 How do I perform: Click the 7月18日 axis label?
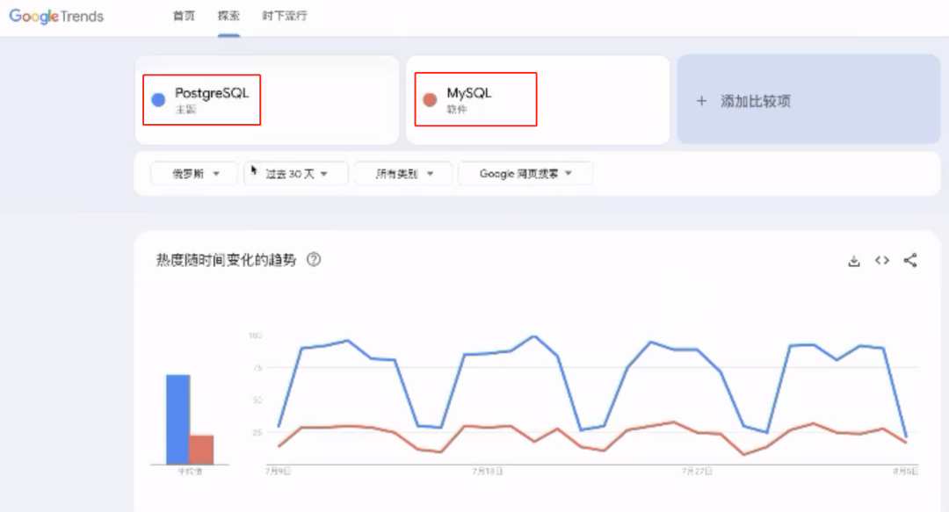[487, 471]
